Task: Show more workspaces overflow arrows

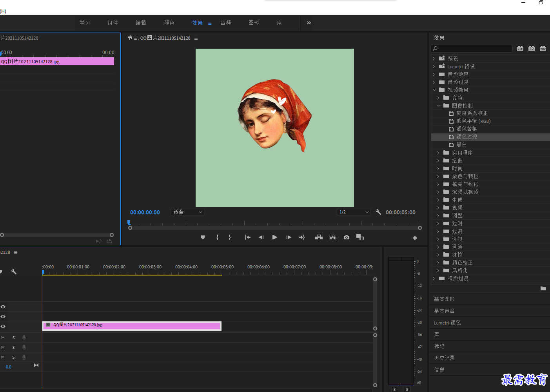Action: [309, 23]
